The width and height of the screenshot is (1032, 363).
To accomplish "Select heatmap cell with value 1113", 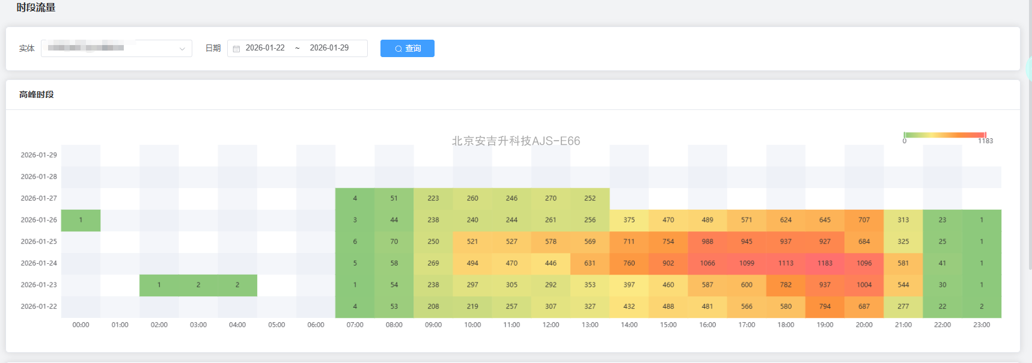I will click(786, 263).
